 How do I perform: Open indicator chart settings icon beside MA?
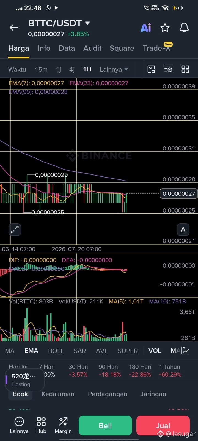click(x=185, y=351)
